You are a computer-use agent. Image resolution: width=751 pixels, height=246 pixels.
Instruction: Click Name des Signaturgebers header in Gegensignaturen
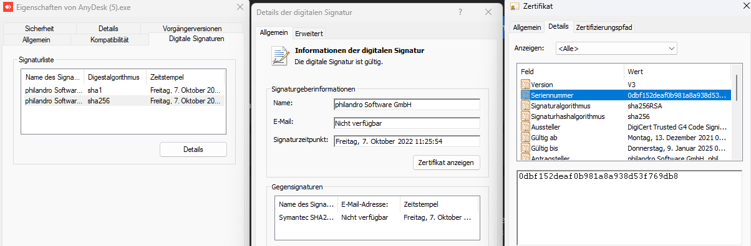pyautogui.click(x=306, y=204)
